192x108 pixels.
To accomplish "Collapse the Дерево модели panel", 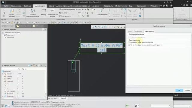I will click(x=3, y=66).
